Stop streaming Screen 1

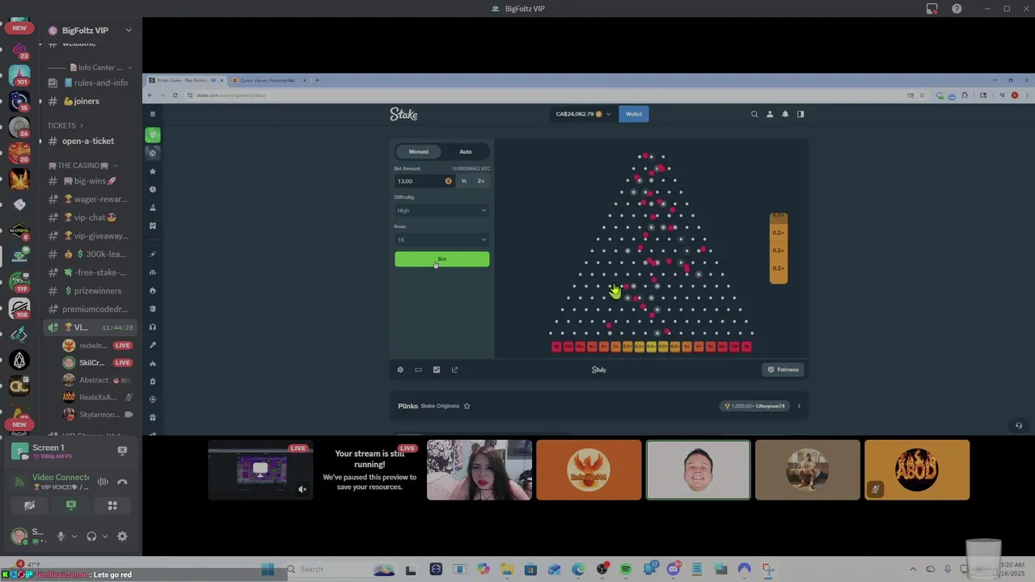pyautogui.click(x=122, y=450)
